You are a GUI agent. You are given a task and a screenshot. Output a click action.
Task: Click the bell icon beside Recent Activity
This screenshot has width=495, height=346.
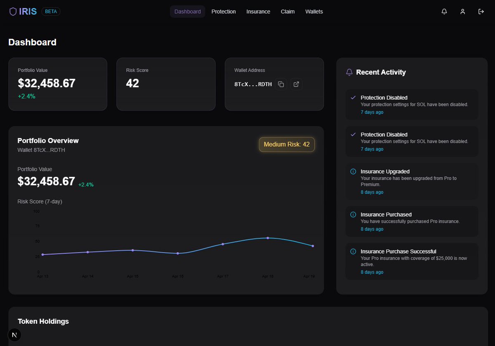349,72
